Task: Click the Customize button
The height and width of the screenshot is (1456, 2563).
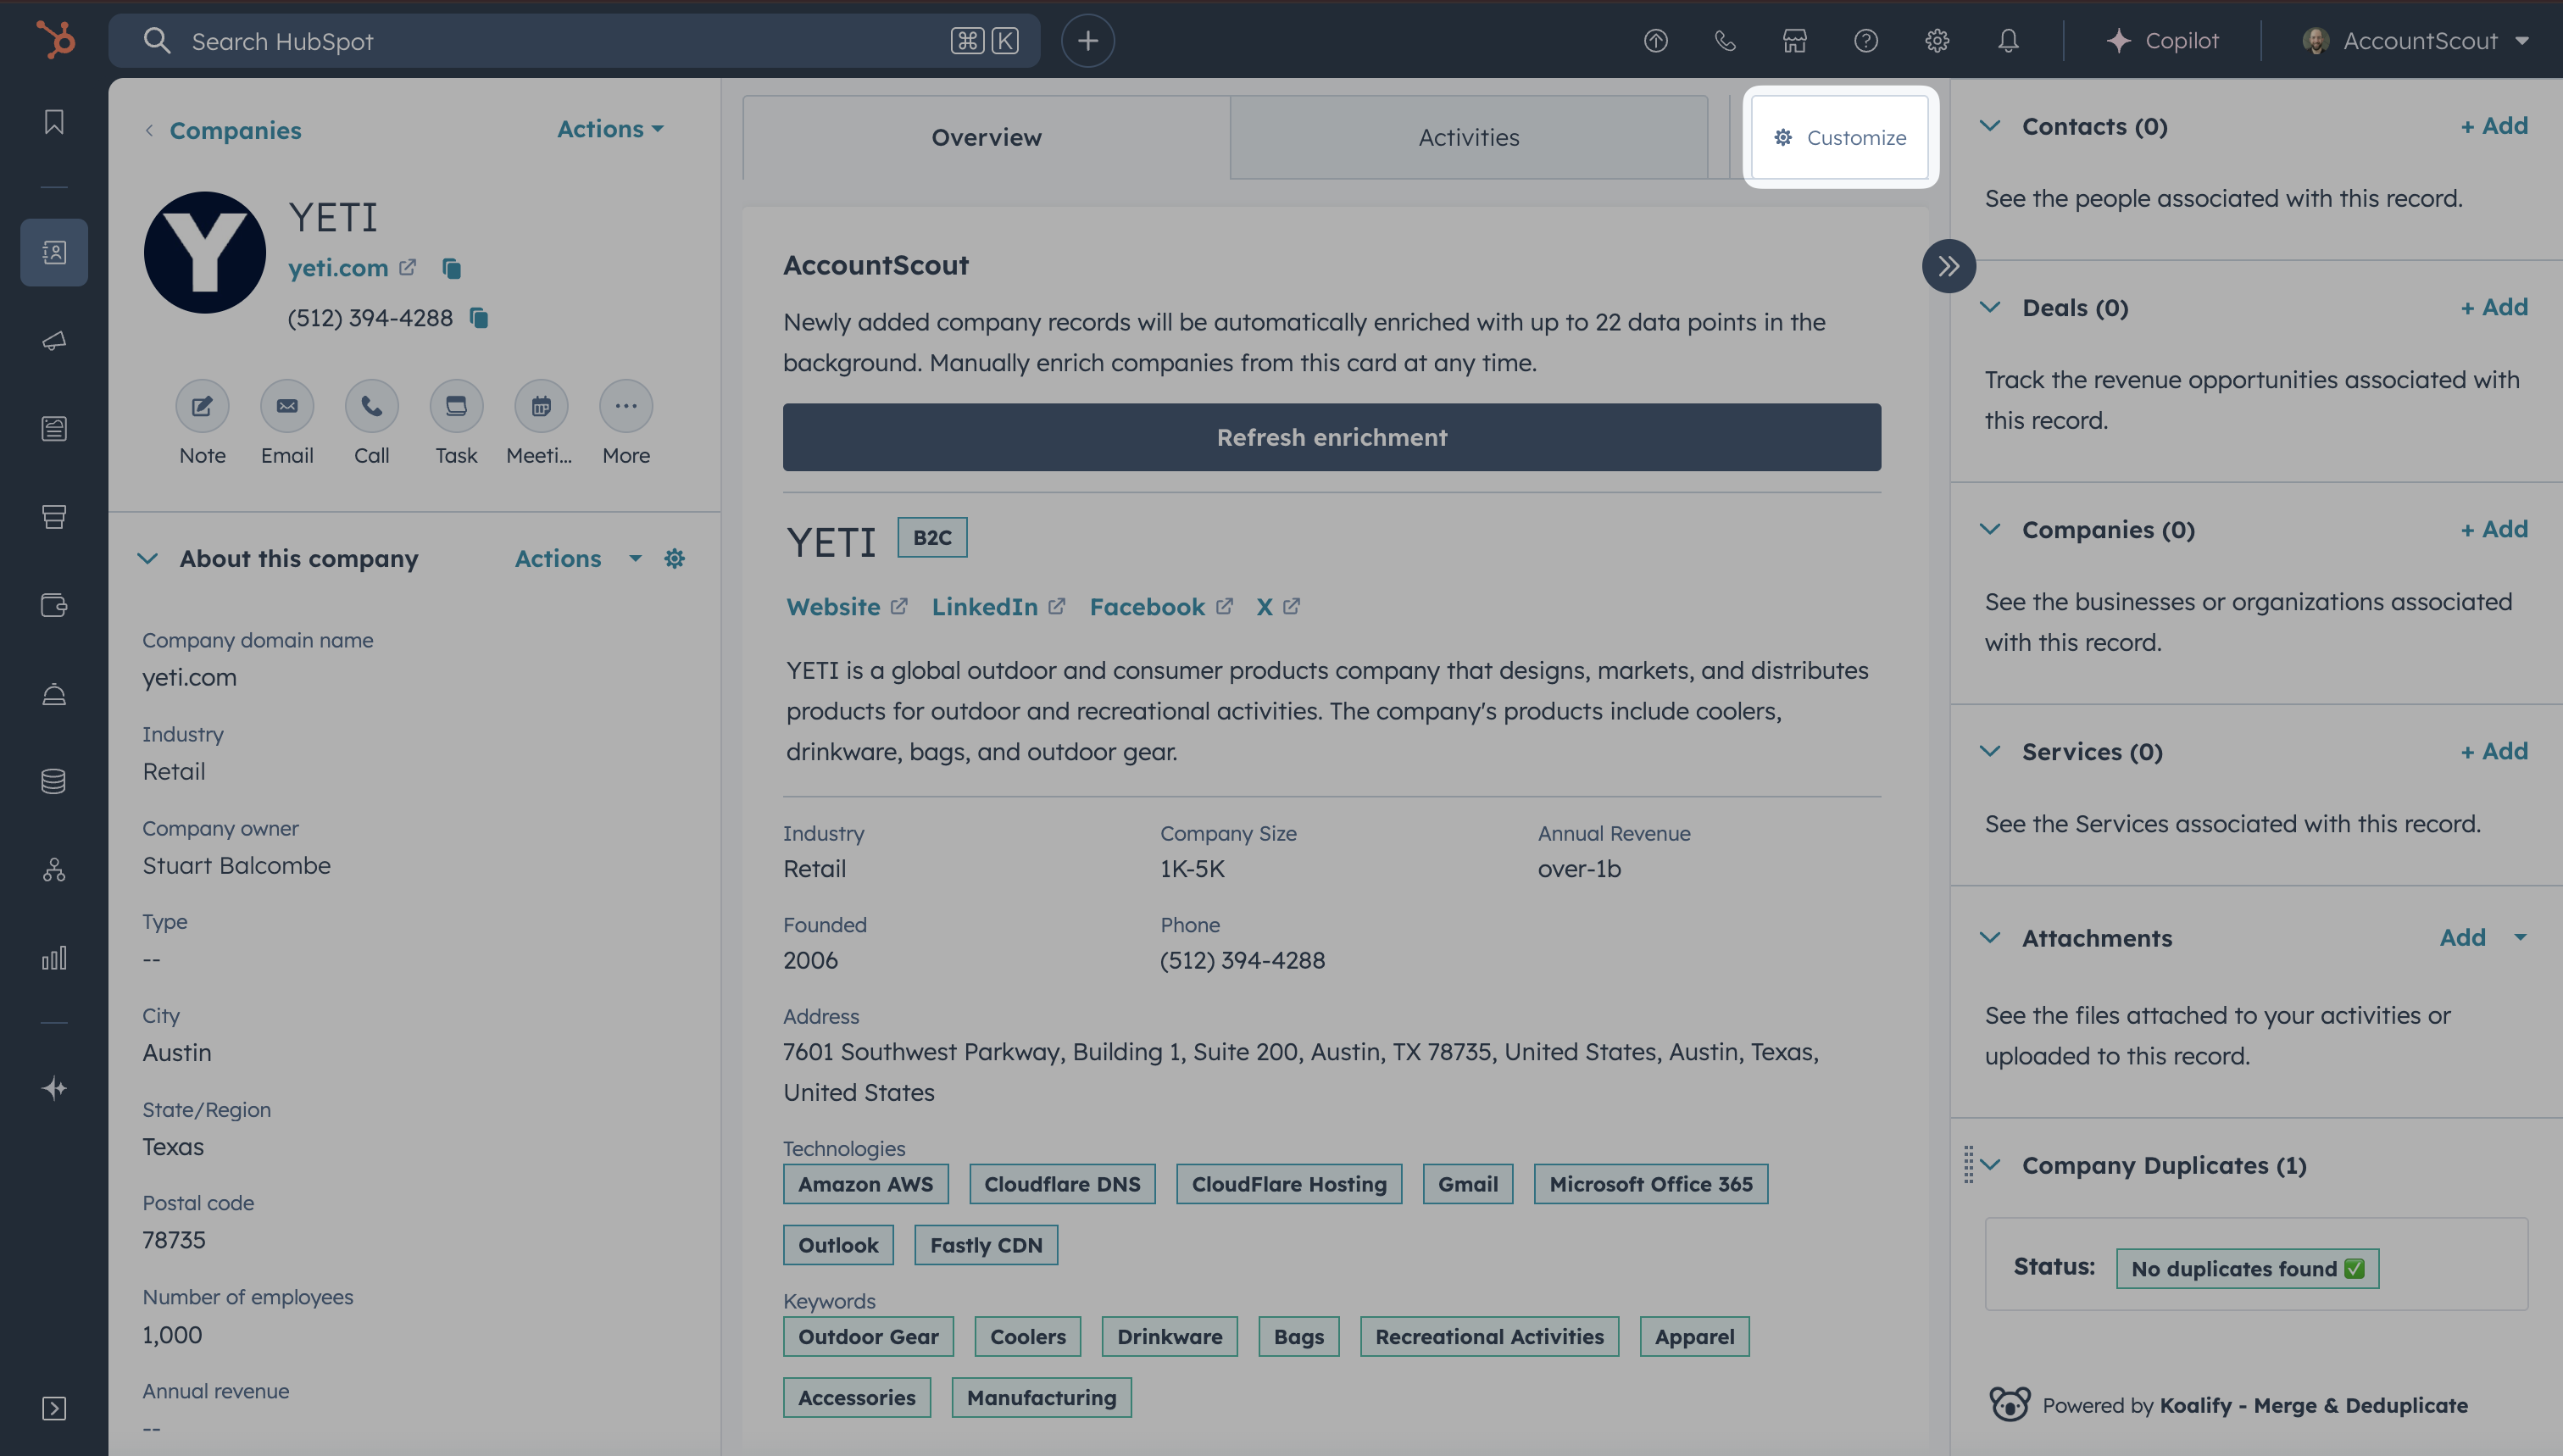Action: (1840, 138)
